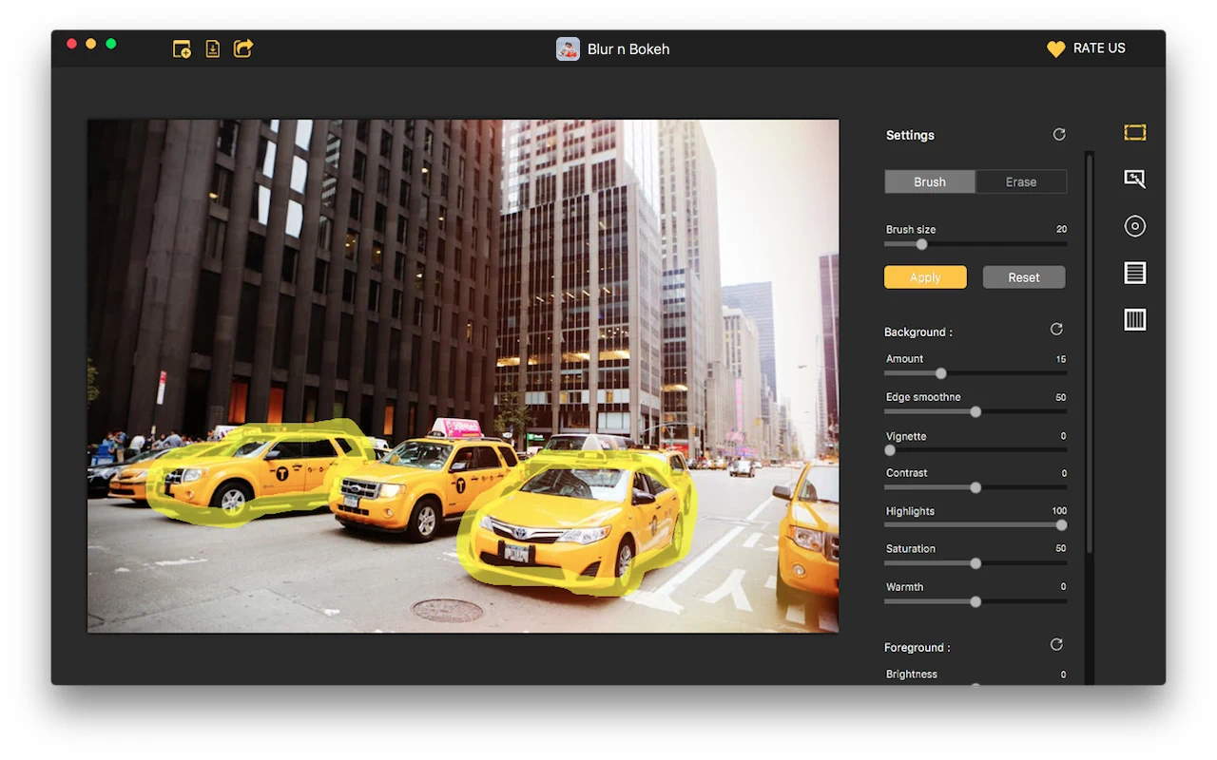This screenshot has width=1217, height=760.
Task: Click the save/download image icon
Action: (213, 48)
